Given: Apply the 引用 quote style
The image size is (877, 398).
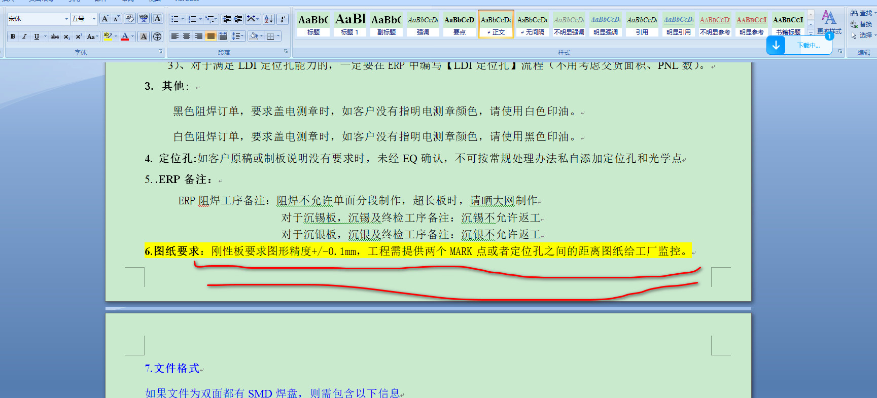Looking at the screenshot, I should [x=642, y=24].
